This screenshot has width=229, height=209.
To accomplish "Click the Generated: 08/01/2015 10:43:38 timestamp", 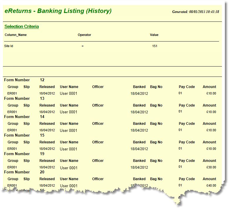I will coord(196,12).
